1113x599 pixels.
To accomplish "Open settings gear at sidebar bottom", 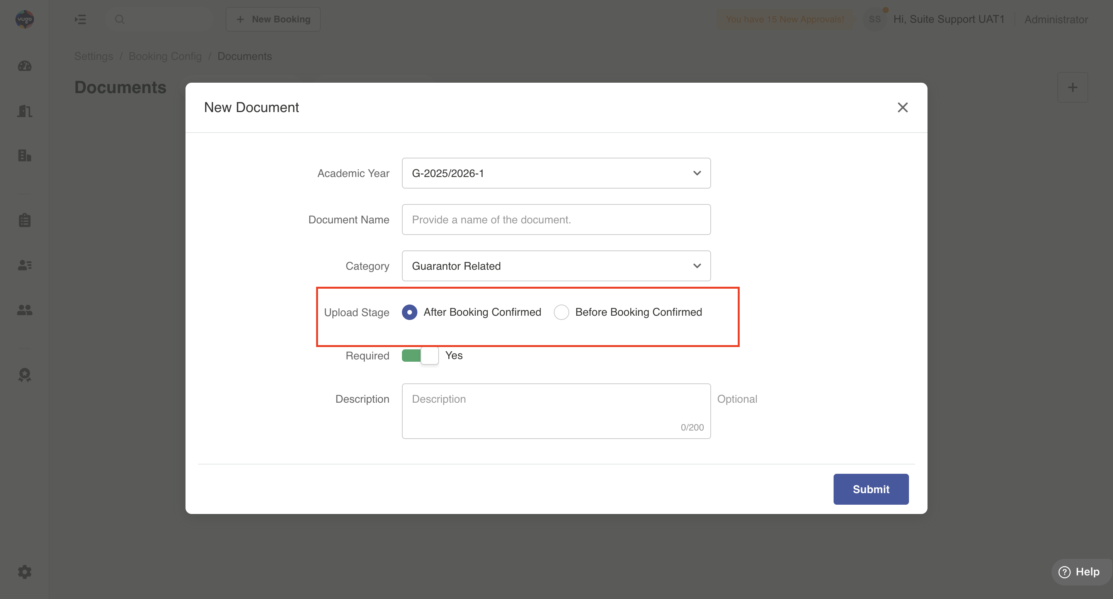I will (25, 572).
